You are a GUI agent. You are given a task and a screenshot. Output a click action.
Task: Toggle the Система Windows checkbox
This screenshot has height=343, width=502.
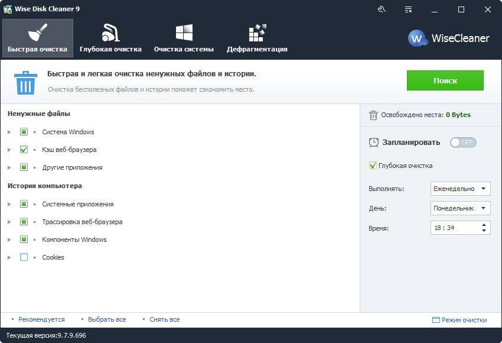tap(24, 132)
